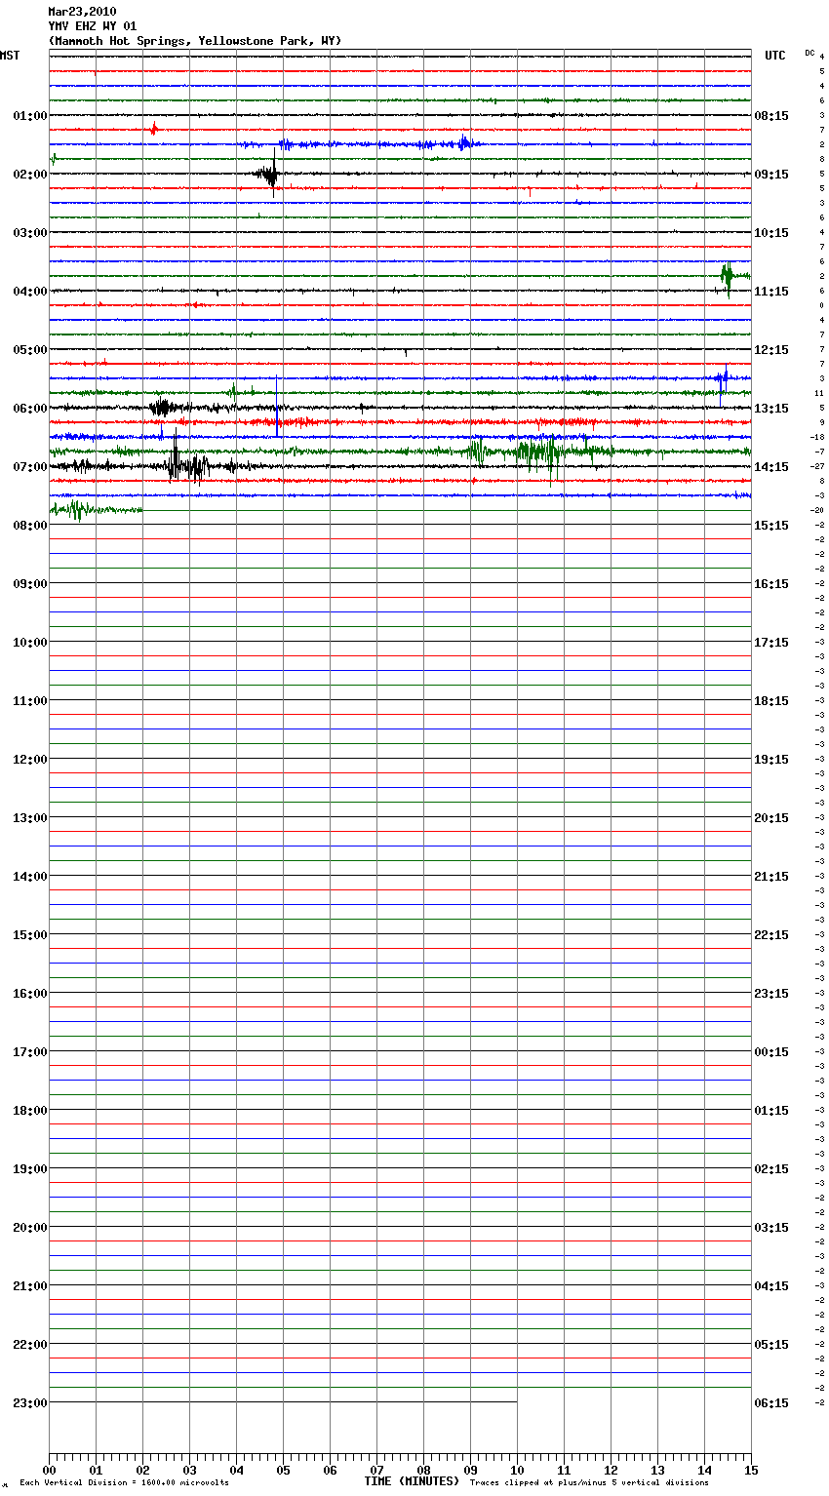Click minute 08 on the bottom axis

[423, 1470]
